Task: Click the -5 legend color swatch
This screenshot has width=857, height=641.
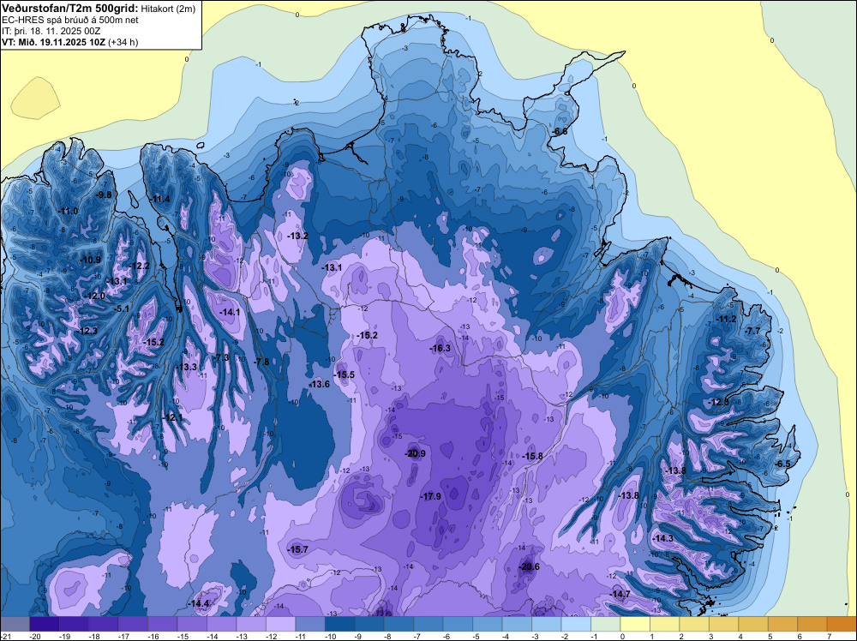Action: tap(487, 624)
